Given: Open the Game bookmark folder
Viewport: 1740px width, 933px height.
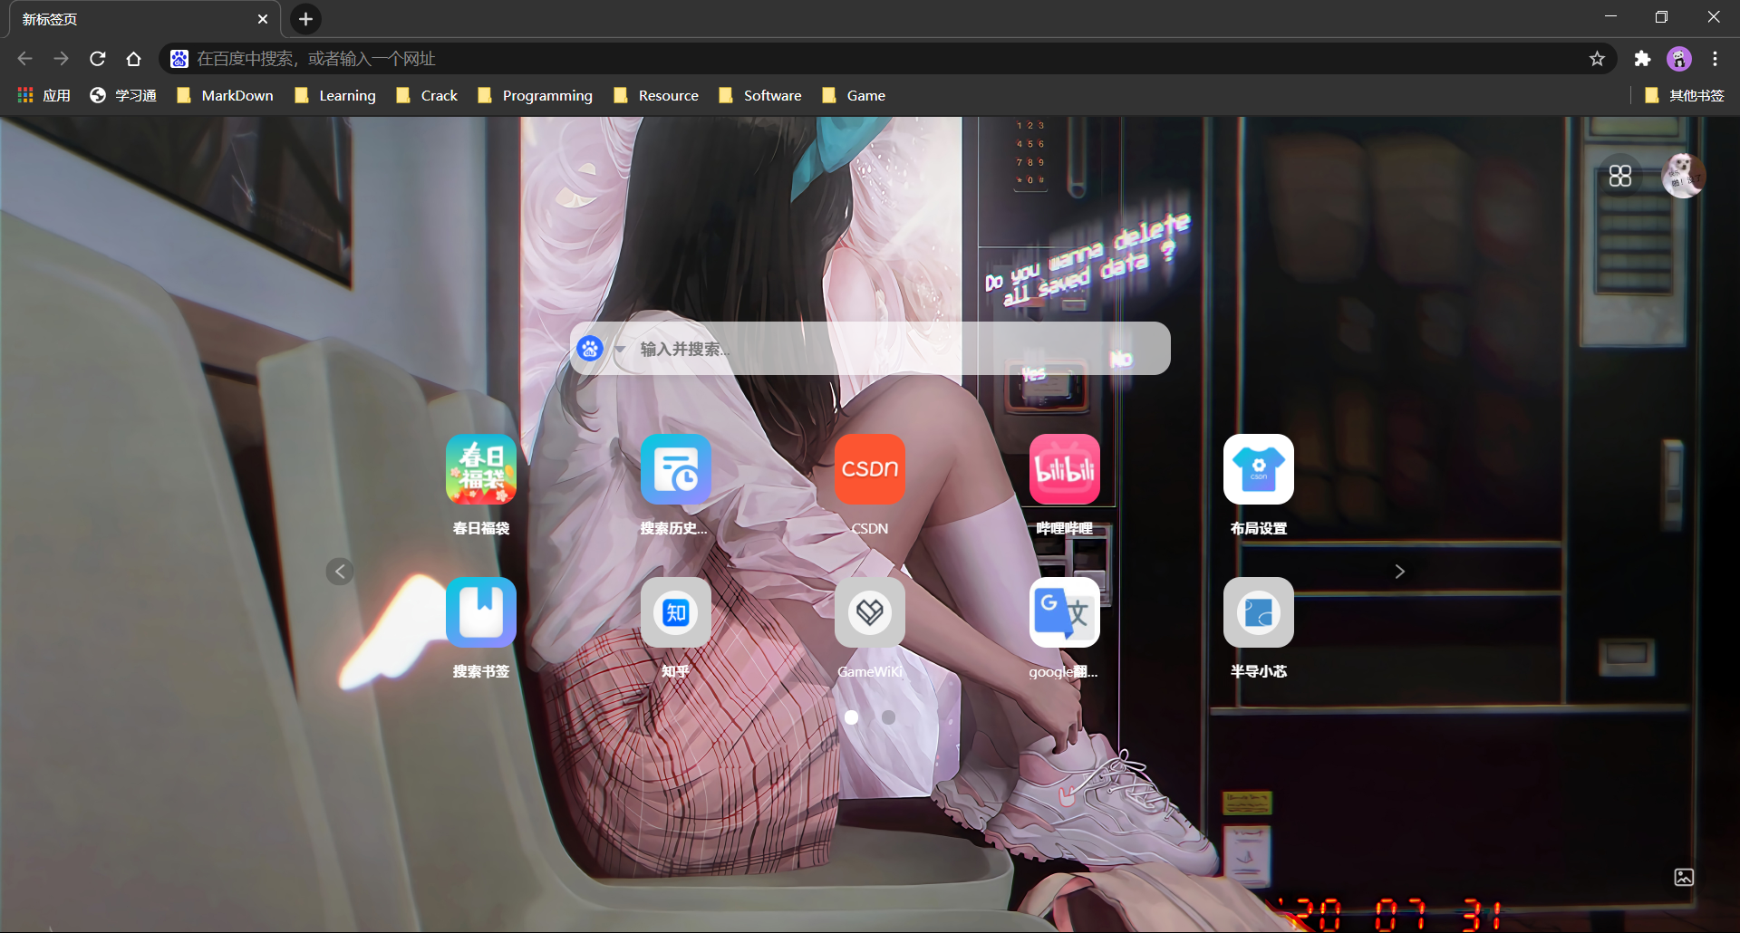Looking at the screenshot, I should [x=854, y=95].
